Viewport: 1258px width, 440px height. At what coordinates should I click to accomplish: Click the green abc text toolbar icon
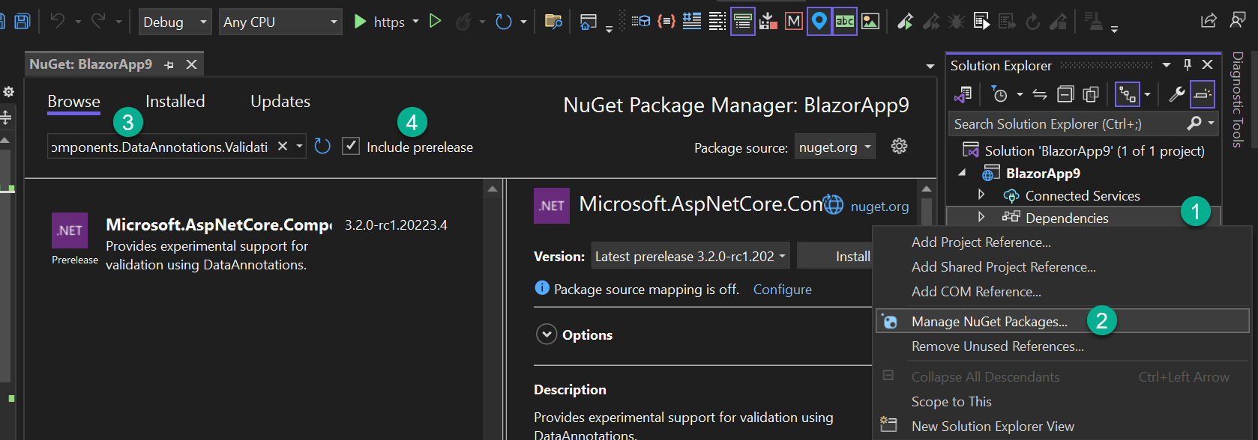[845, 21]
